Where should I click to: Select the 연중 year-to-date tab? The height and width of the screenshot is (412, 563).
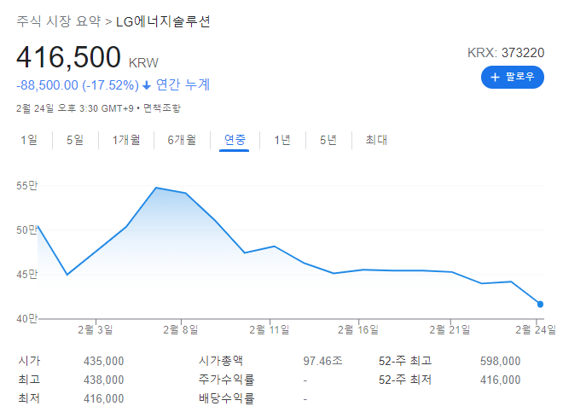pyautogui.click(x=235, y=140)
